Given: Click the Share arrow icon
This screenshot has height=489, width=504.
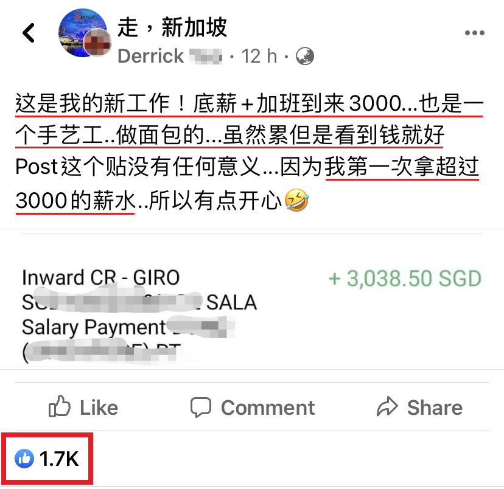Looking at the screenshot, I should point(387,406).
